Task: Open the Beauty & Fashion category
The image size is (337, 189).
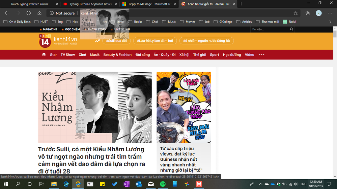Action: click(x=117, y=54)
